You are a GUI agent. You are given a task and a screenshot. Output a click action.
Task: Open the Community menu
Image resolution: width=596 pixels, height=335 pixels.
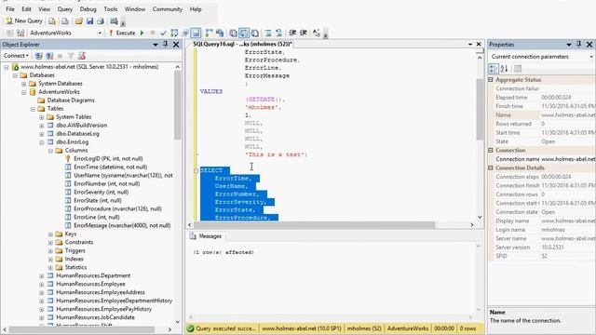[x=168, y=9]
